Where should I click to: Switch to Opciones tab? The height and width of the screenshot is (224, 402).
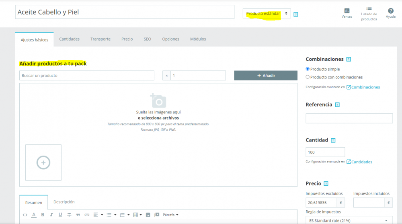170,39
